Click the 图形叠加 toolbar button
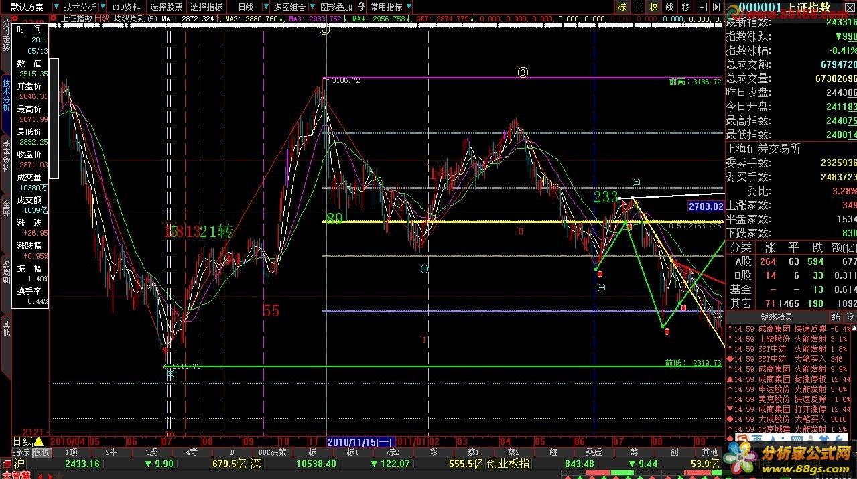The image size is (857, 479). [336, 7]
